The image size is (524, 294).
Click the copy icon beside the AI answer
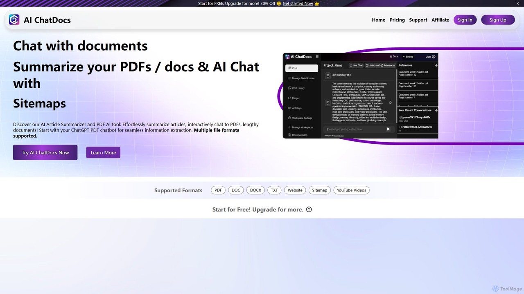click(390, 102)
